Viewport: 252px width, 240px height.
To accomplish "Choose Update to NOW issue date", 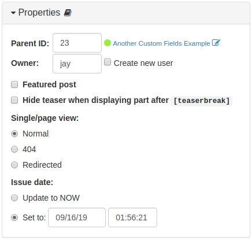I will click(14, 198).
